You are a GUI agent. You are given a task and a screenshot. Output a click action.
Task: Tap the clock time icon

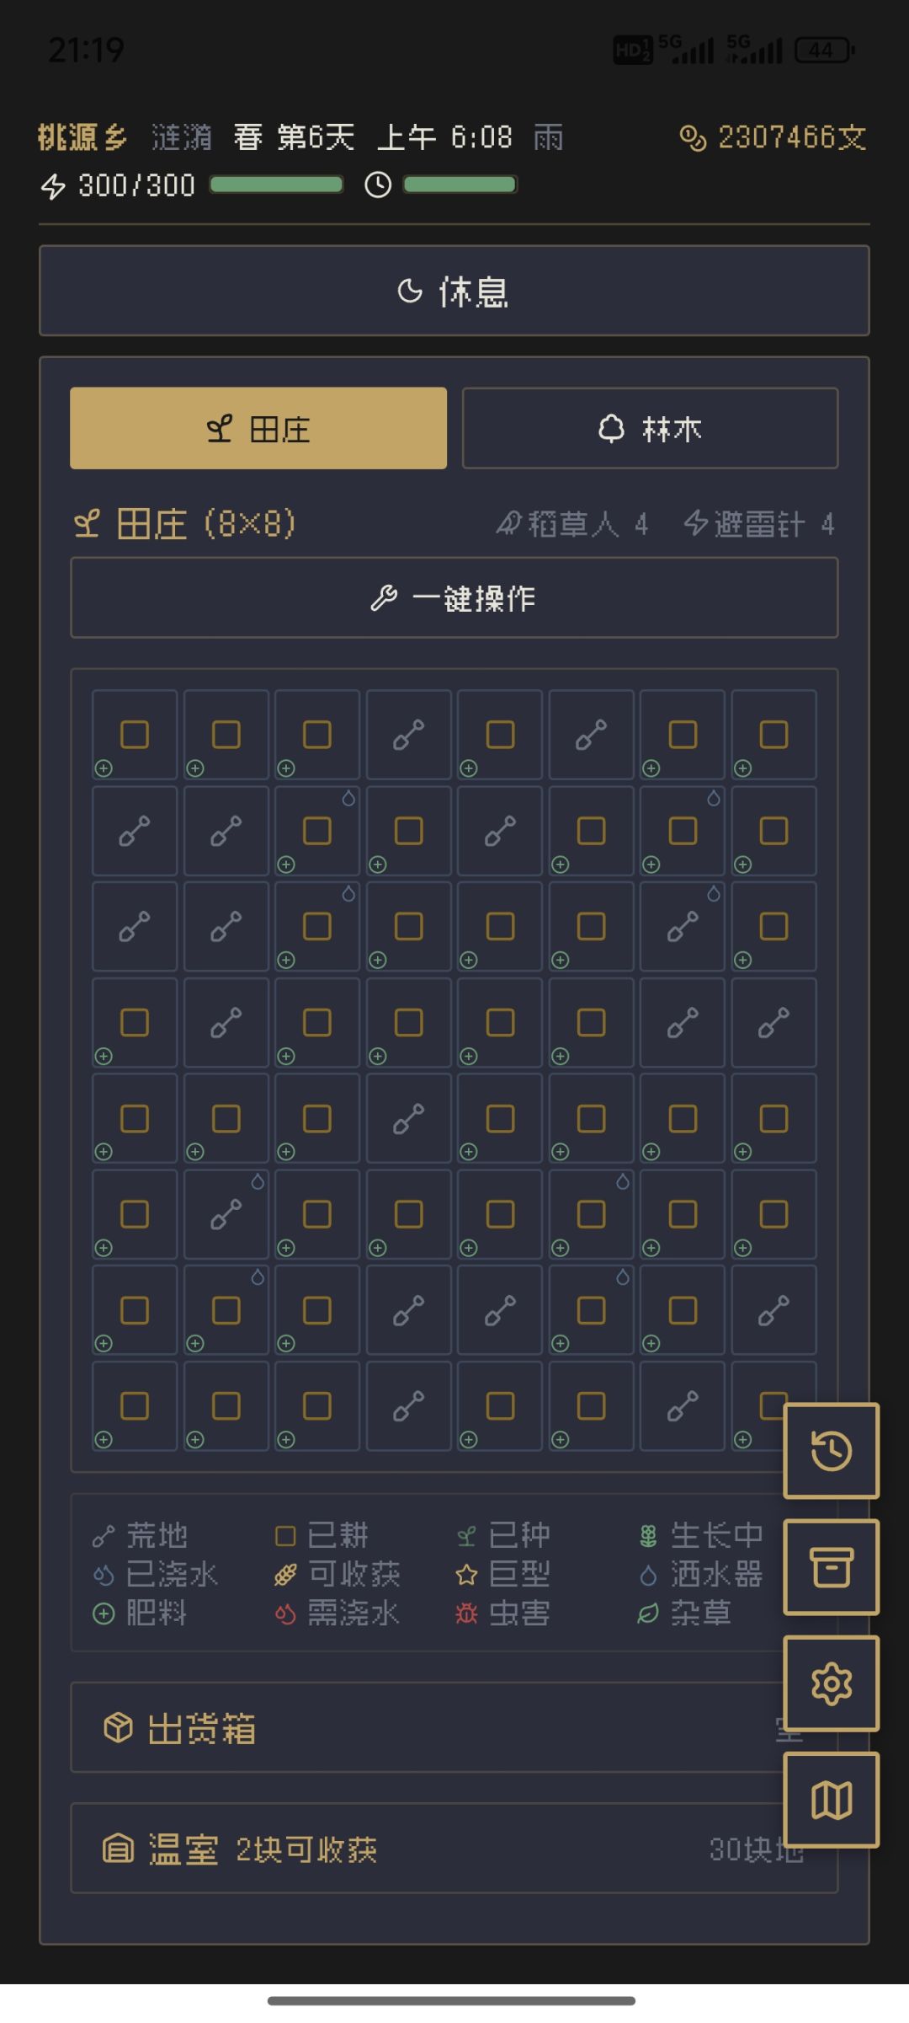[x=378, y=185]
